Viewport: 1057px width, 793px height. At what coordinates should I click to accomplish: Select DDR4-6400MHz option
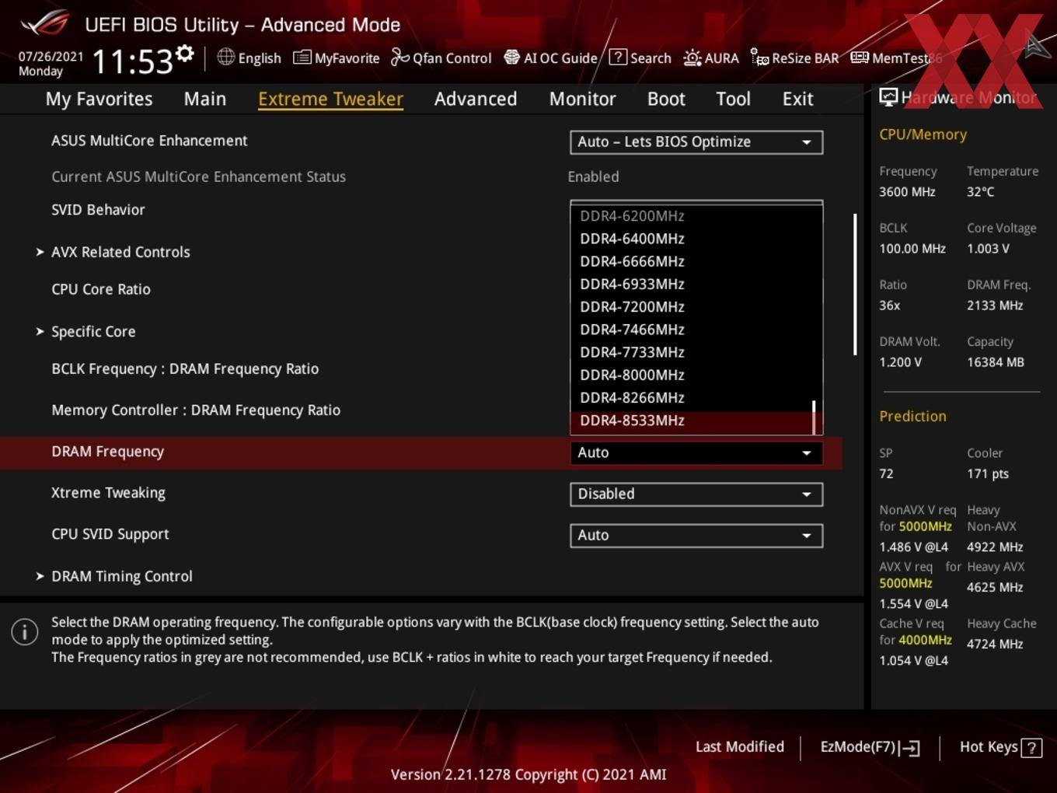pyautogui.click(x=696, y=239)
